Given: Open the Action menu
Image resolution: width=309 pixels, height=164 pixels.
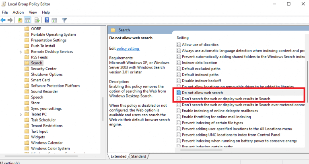Looking at the screenshot, I should (18, 12).
